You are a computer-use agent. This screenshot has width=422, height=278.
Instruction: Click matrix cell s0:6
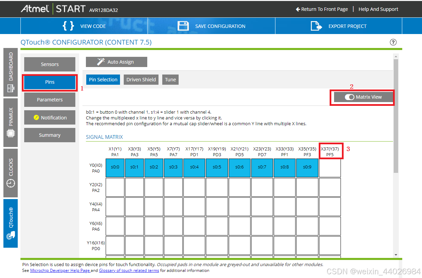click(240, 168)
